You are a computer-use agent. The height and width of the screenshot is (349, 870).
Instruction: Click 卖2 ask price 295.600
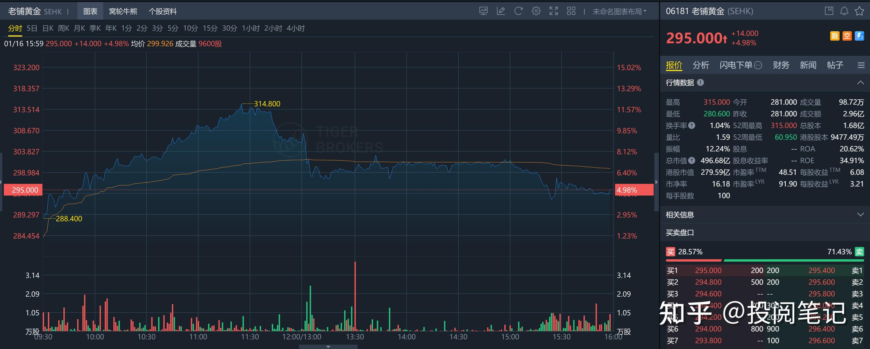tap(821, 282)
